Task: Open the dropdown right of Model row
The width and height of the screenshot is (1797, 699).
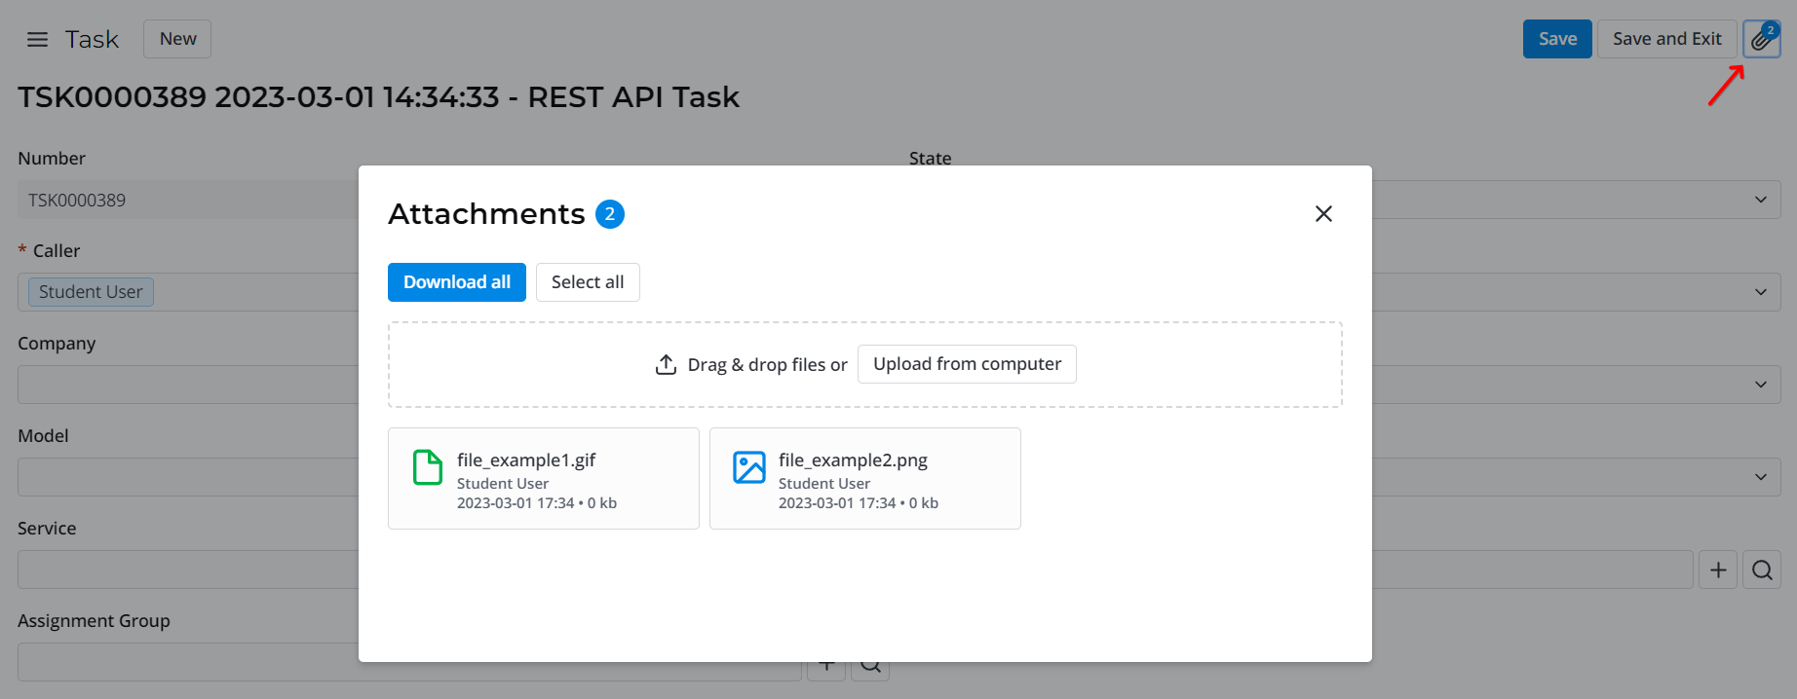Action: [1760, 477]
